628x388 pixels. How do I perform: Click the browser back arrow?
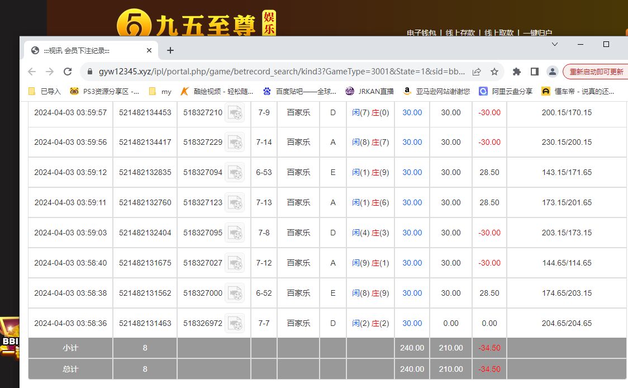click(x=32, y=72)
